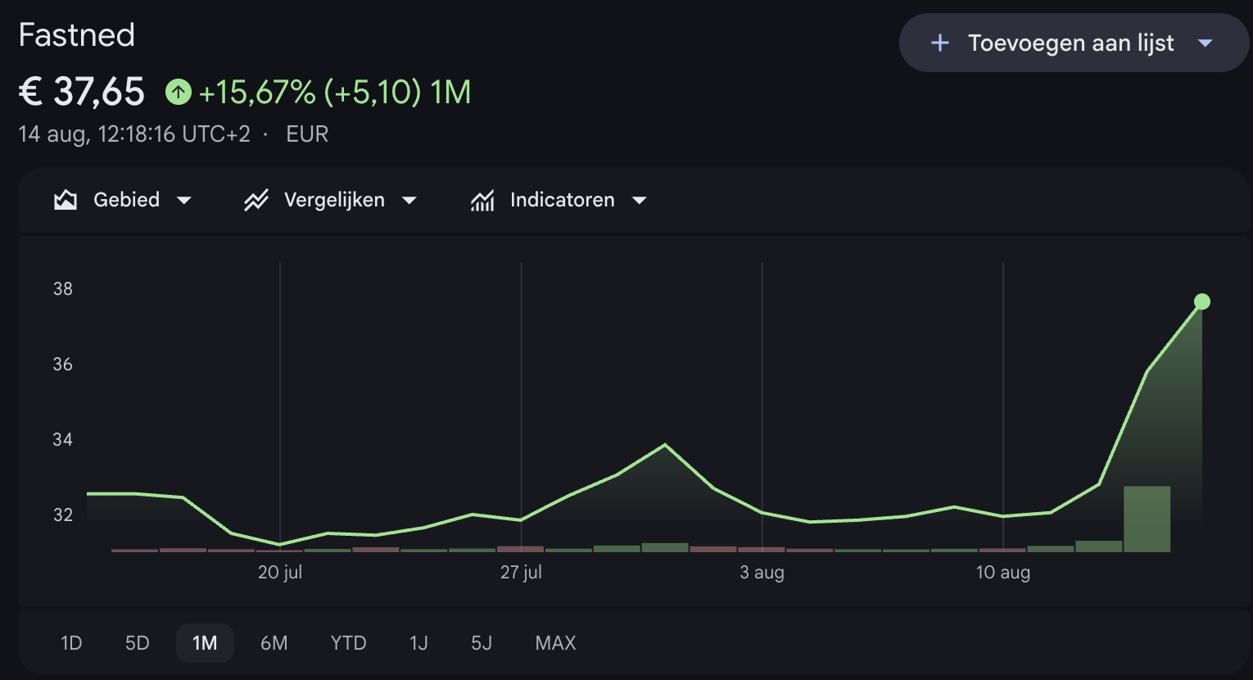1253x680 pixels.
Task: Click the price peak near end of July
Action: click(x=665, y=445)
